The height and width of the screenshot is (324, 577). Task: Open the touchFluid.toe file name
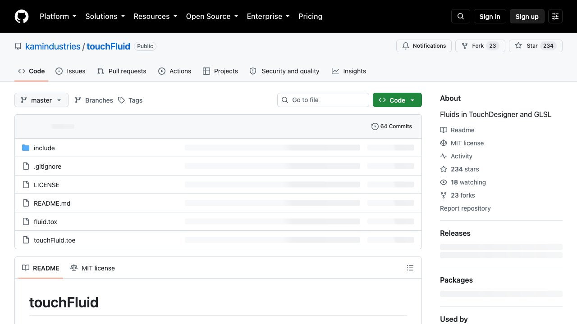[55, 240]
